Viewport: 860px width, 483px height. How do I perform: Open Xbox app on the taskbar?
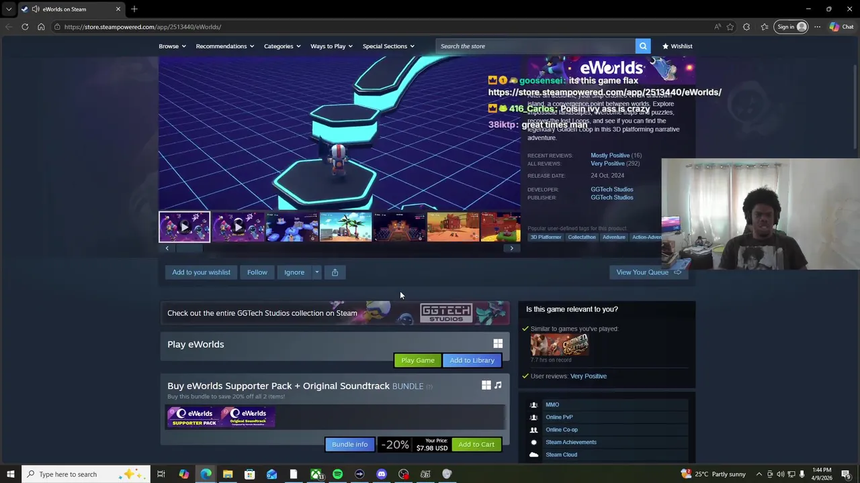(316, 474)
